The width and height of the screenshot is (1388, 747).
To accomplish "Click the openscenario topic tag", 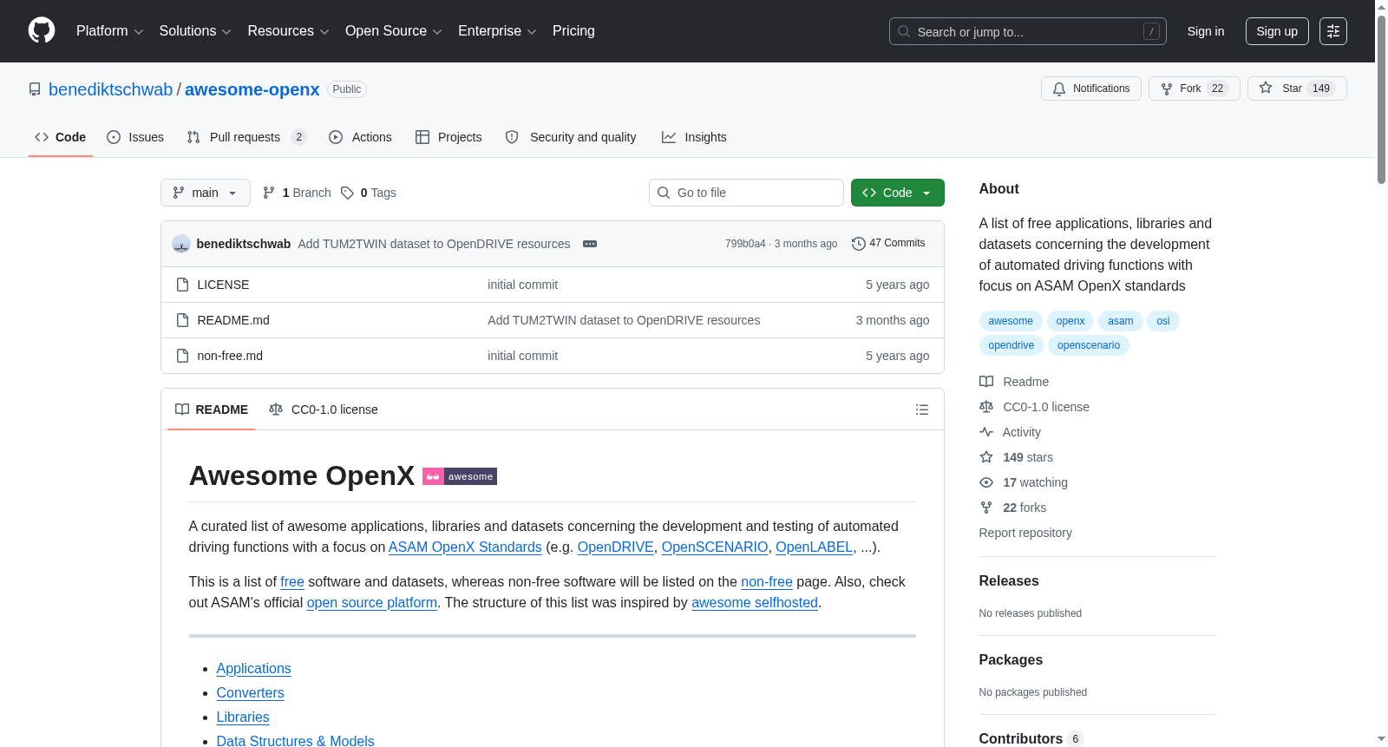I will [1089, 345].
